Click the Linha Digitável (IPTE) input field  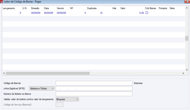(94, 89)
